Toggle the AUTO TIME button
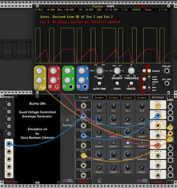This screenshot has width=177, height=188. tap(99, 83)
